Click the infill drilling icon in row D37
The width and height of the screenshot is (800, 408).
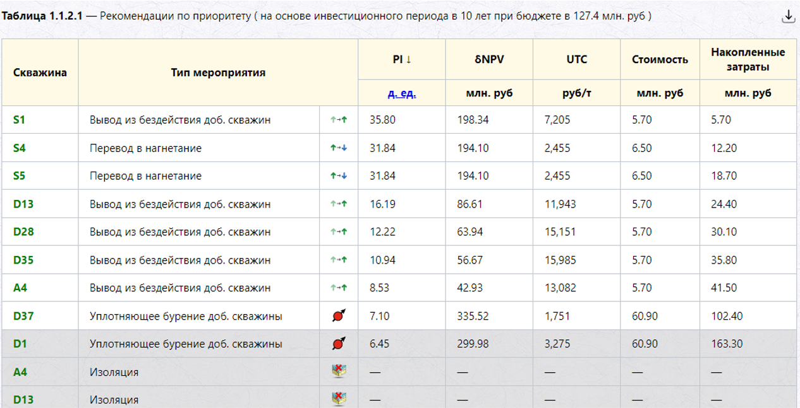coord(339,315)
